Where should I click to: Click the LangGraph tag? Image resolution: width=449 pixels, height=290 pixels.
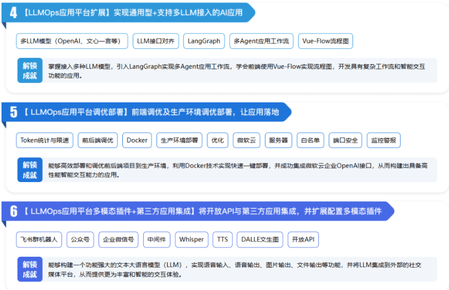pos(204,41)
